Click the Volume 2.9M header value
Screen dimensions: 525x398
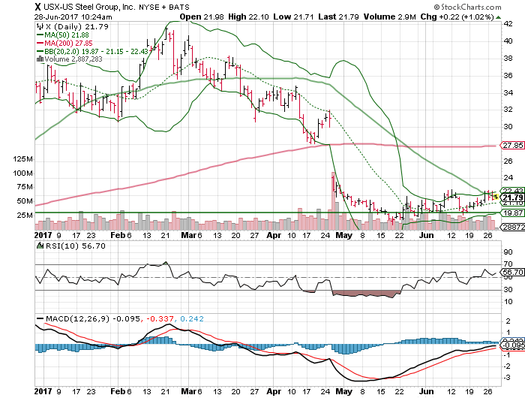click(390, 17)
